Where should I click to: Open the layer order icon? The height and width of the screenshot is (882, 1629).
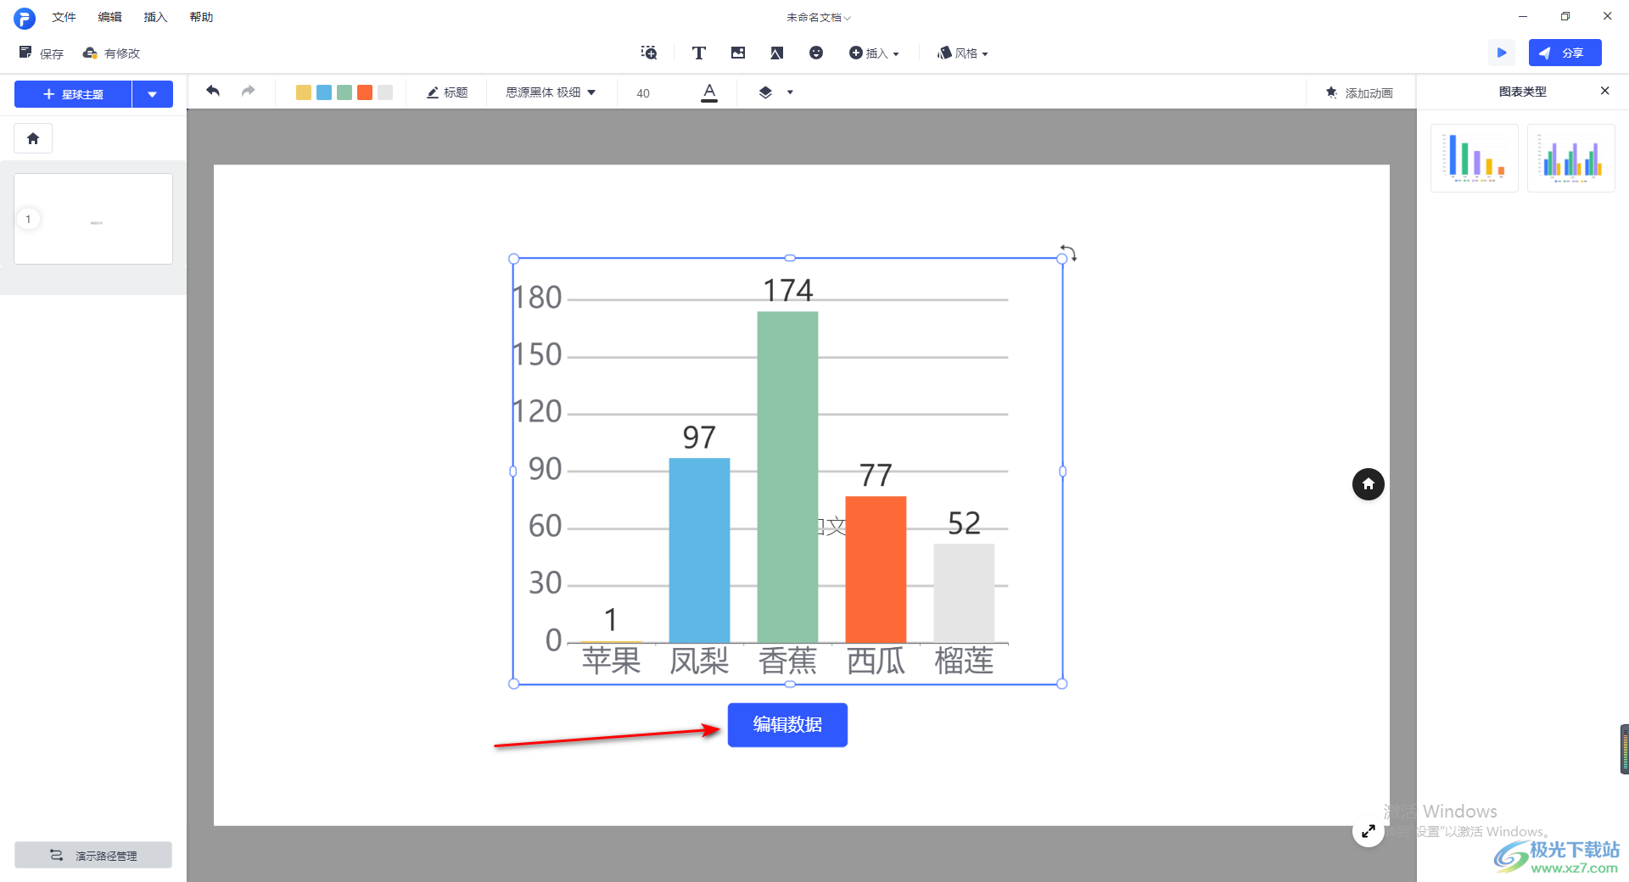(765, 92)
